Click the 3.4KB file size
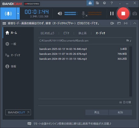Image resolution: width=139 pixels, height=128 pixels. coord(123,49)
